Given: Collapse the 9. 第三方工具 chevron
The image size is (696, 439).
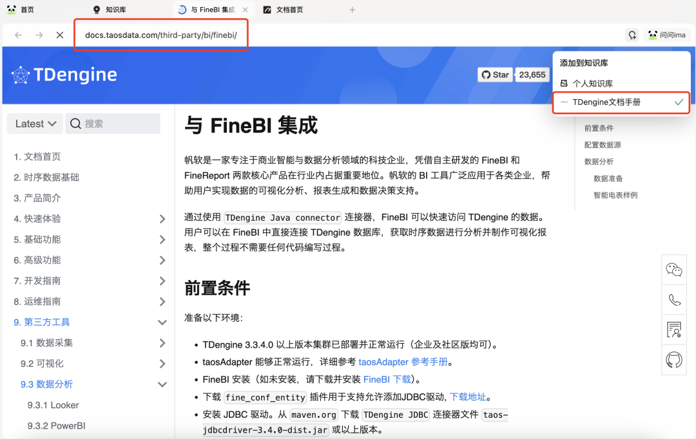Looking at the screenshot, I should [162, 322].
